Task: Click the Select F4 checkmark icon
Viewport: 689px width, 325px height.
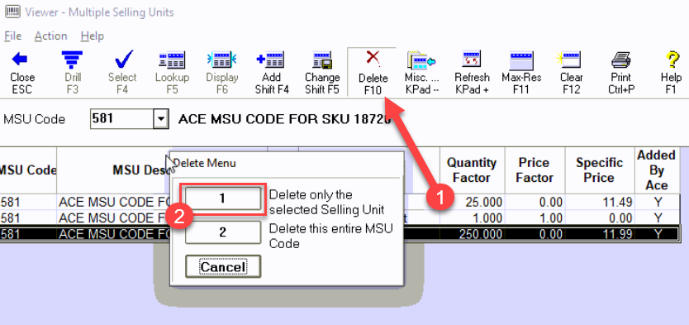Action: point(123,60)
